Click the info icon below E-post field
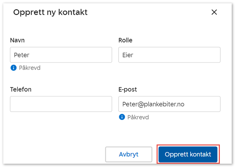 pyautogui.click(x=122, y=117)
